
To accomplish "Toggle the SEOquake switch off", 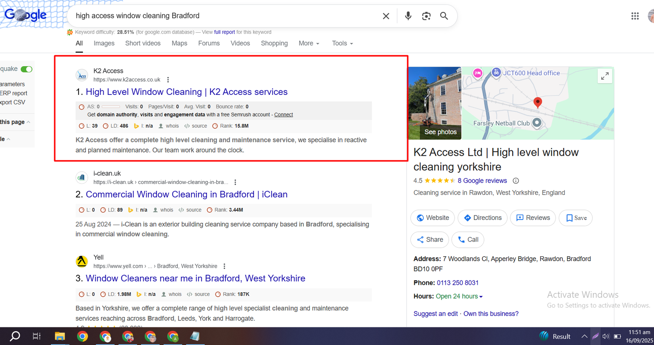I will 27,69.
